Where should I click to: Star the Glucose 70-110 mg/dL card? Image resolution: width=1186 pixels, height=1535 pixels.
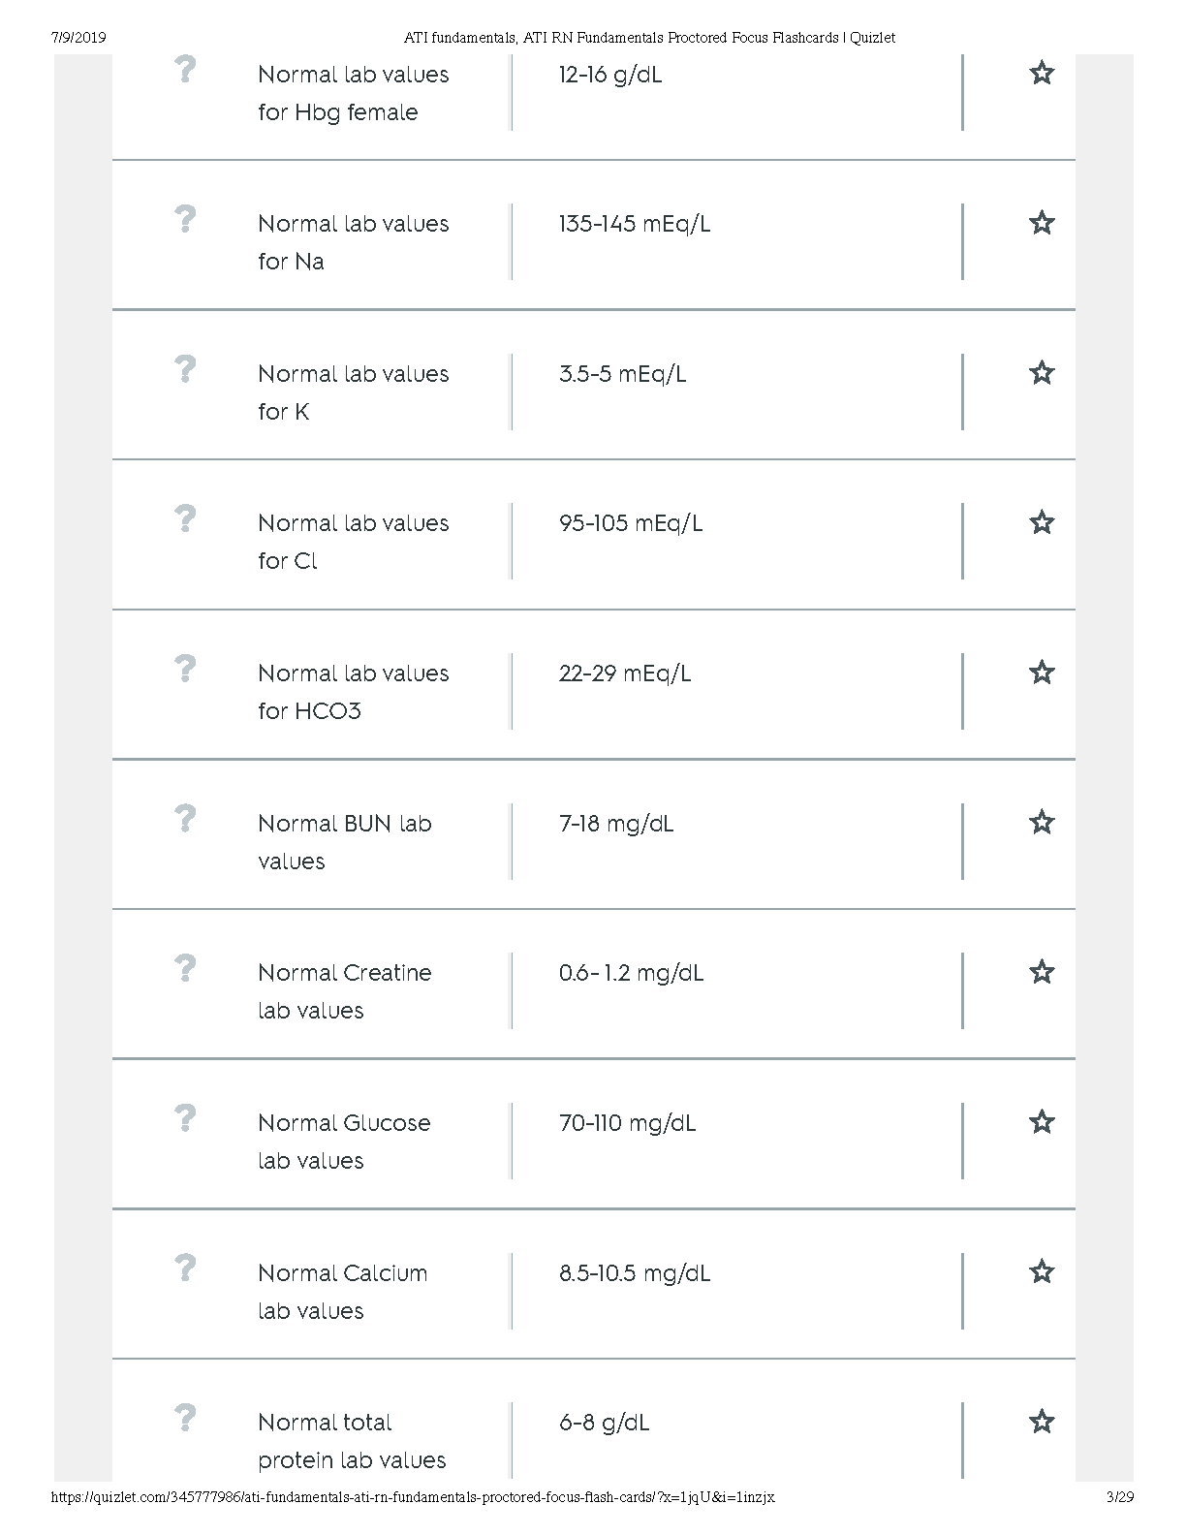point(1042,1122)
